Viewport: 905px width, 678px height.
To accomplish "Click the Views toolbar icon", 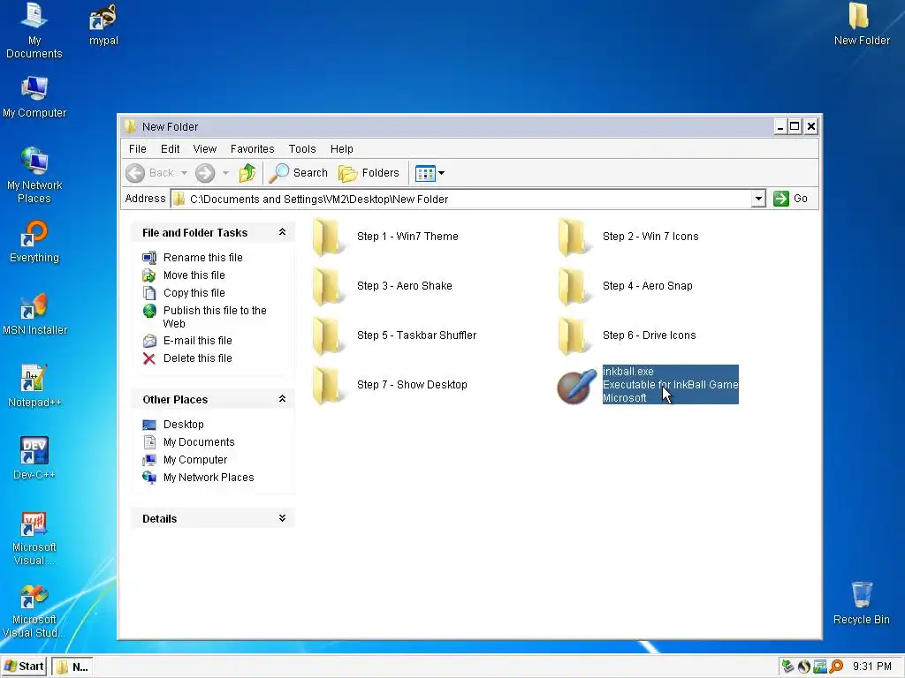I will [x=425, y=173].
